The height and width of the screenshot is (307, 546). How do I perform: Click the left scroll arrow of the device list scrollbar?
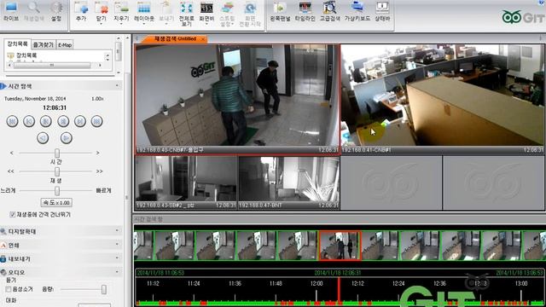9,65
